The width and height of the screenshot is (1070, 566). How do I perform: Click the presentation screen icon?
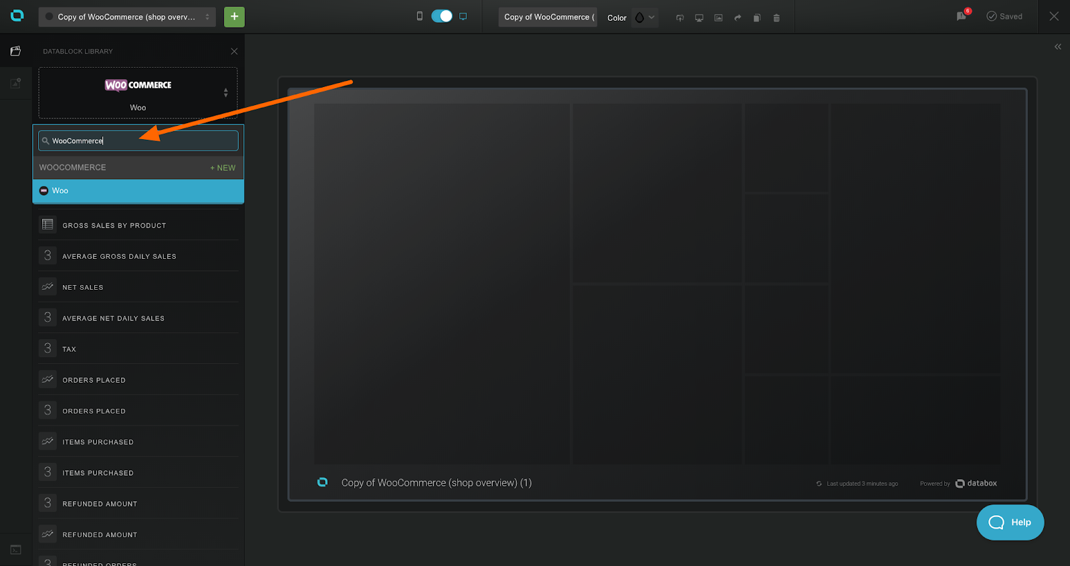[700, 18]
